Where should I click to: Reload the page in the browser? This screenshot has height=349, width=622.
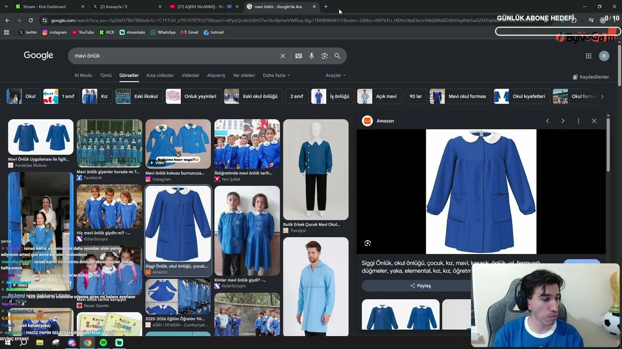click(31, 20)
